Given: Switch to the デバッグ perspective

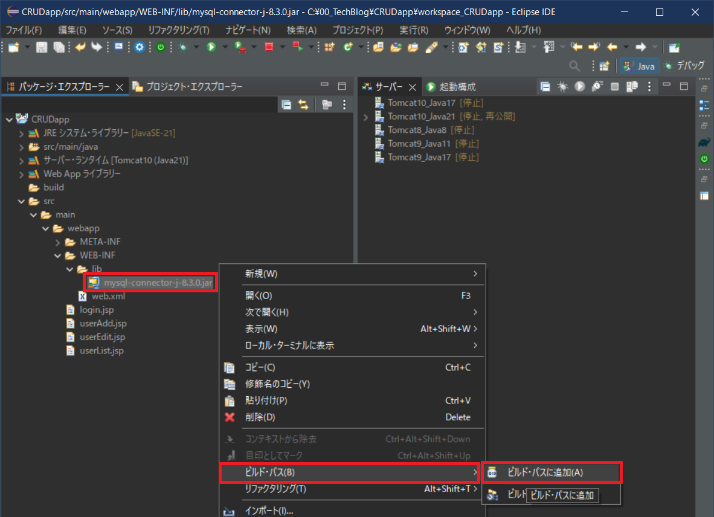Looking at the screenshot, I should click(x=684, y=66).
